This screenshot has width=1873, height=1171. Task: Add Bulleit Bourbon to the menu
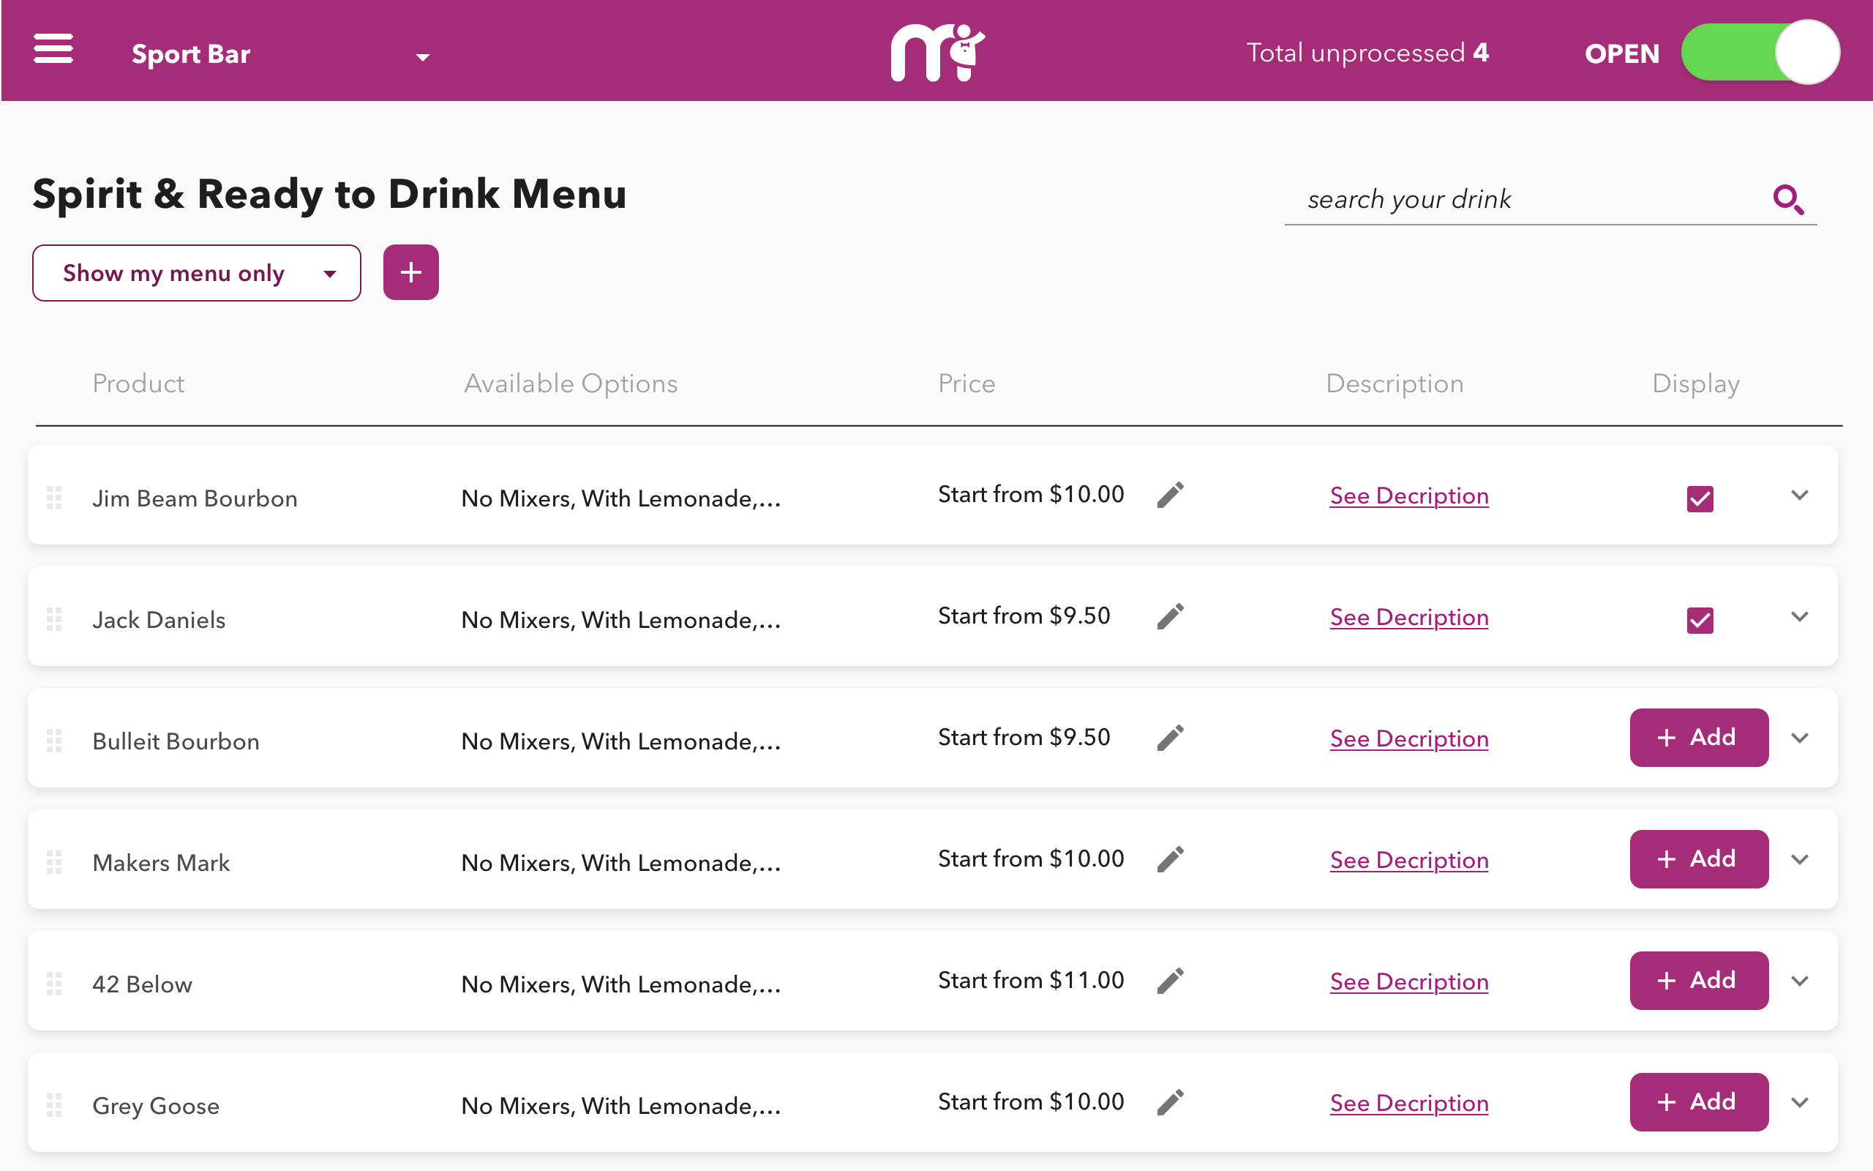[1698, 737]
